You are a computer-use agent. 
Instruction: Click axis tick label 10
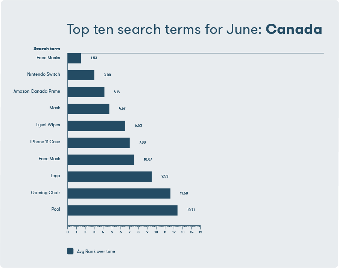tap(156, 232)
